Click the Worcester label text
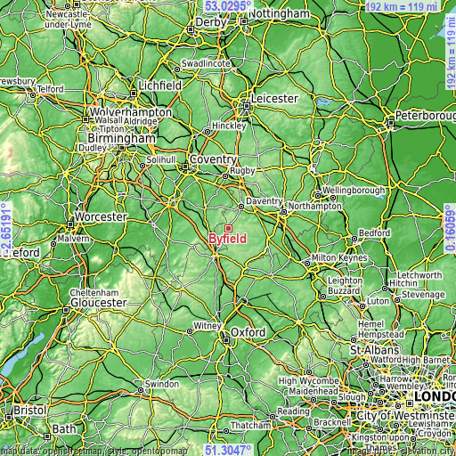 point(101,216)
